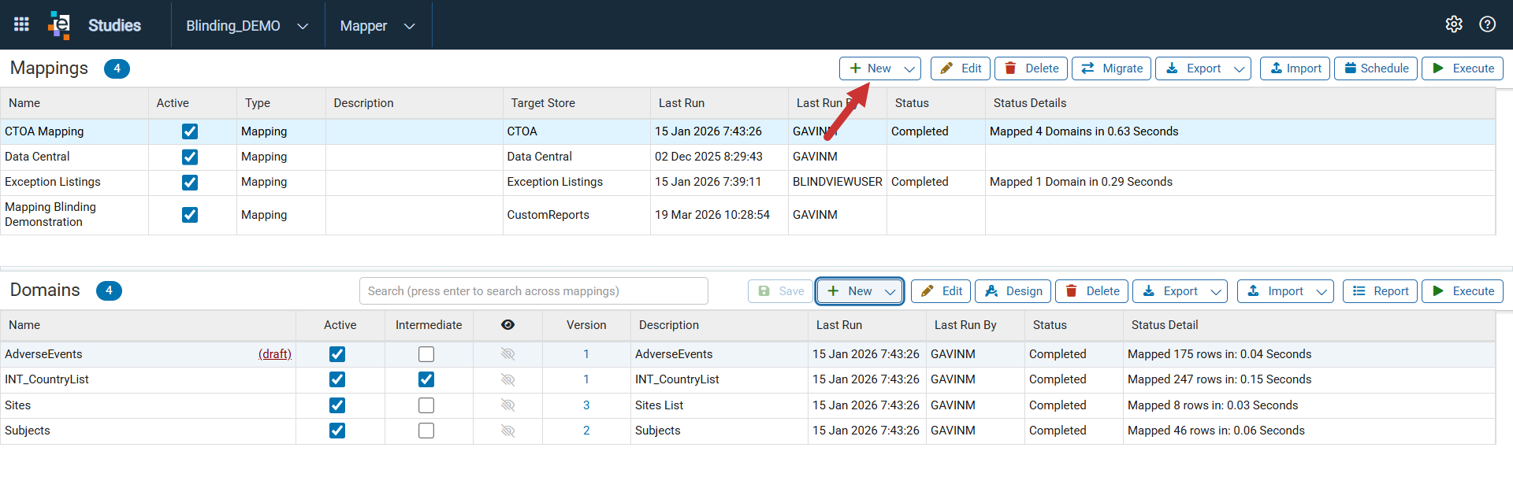The image size is (1513, 477).
Task: Uncheck Active for Data Central mapping
Action: pos(190,157)
